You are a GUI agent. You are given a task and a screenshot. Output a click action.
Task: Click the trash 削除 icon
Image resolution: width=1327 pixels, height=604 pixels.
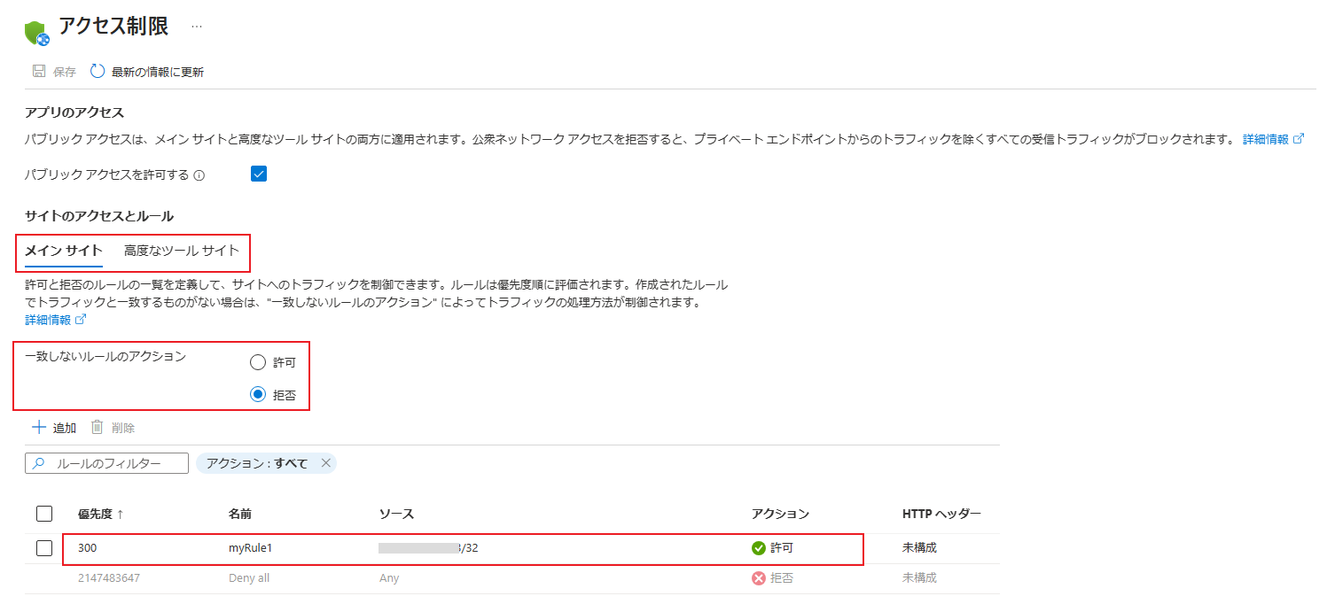(x=98, y=428)
